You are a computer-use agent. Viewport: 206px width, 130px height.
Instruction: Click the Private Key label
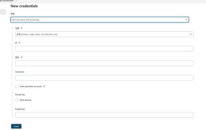pos(20,94)
